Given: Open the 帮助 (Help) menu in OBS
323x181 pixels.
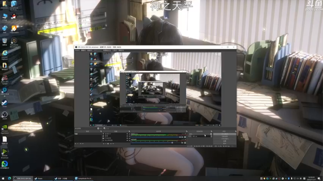Looking at the screenshot, I should coord(121,50).
